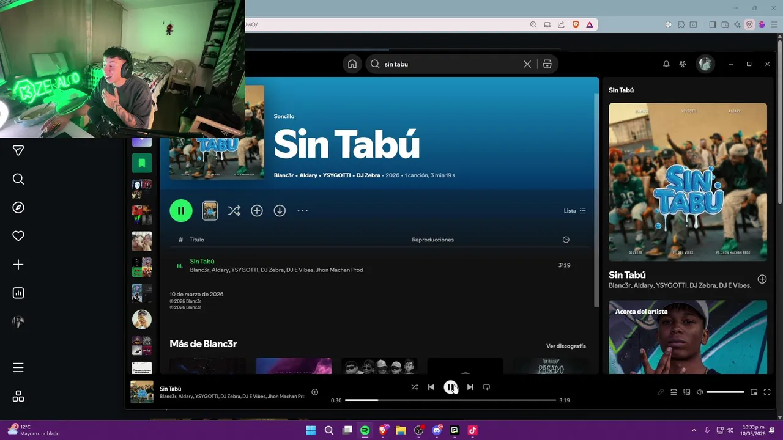Open the send arrow icon in sidebar
This screenshot has height=440, width=783.
click(x=18, y=150)
